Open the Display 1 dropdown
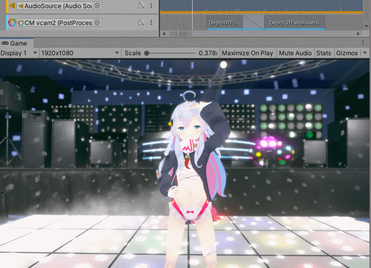Viewport: 371px width, 268px height. tap(19, 53)
